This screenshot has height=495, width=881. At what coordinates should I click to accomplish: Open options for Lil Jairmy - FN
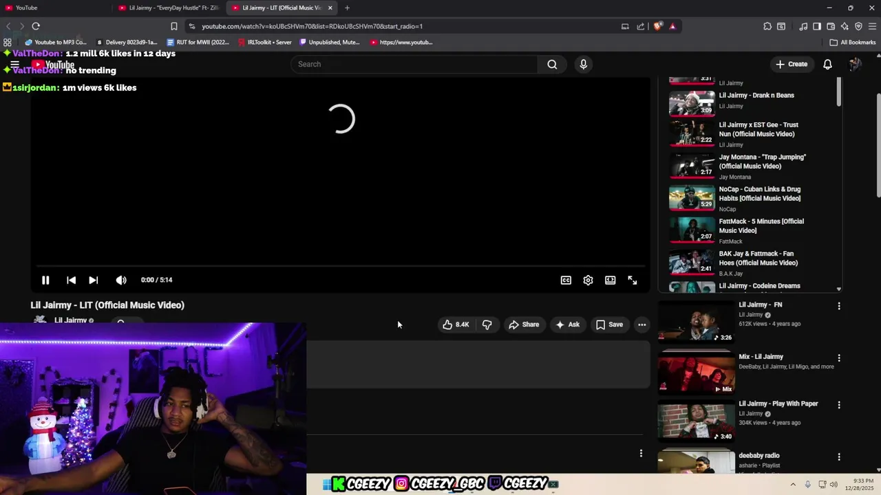coord(838,305)
